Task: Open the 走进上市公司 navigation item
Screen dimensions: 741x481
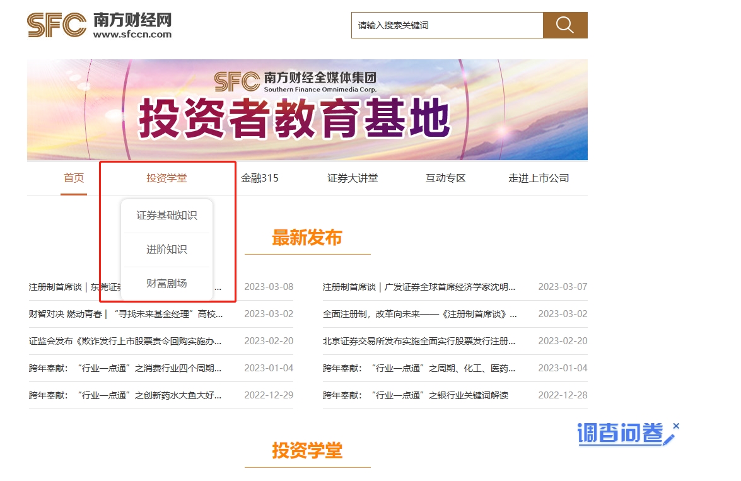Action: [539, 178]
